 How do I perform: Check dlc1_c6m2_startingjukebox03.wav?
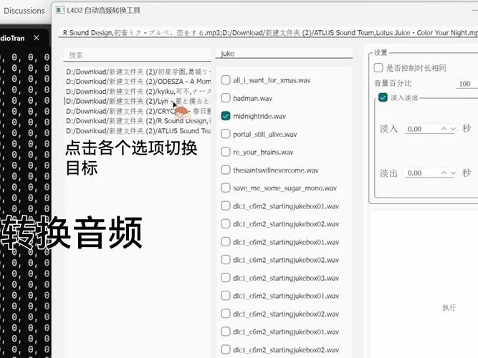coord(226,278)
